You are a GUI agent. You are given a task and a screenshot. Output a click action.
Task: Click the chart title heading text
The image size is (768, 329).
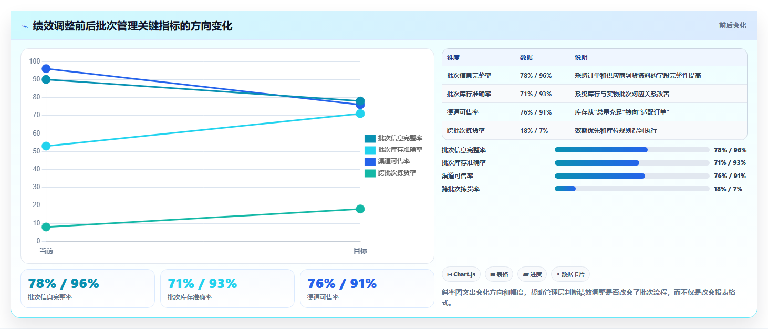click(x=132, y=26)
